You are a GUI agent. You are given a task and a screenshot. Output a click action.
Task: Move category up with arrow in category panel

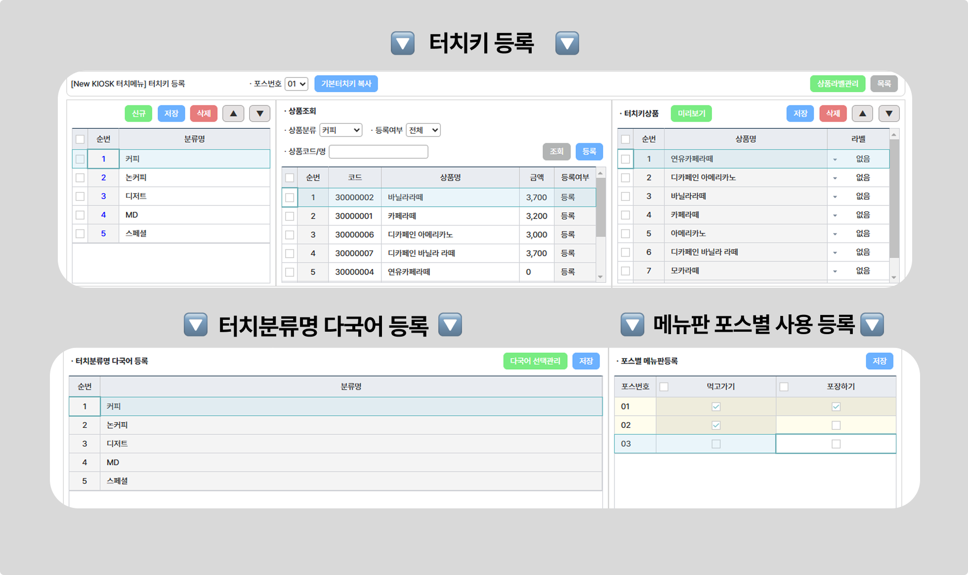tap(233, 114)
